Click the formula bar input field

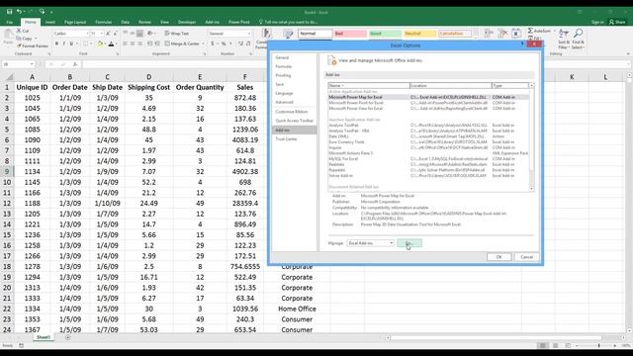(x=355, y=64)
